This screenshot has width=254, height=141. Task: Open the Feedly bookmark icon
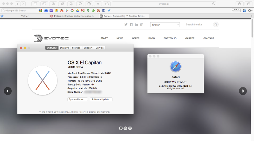[93, 10]
